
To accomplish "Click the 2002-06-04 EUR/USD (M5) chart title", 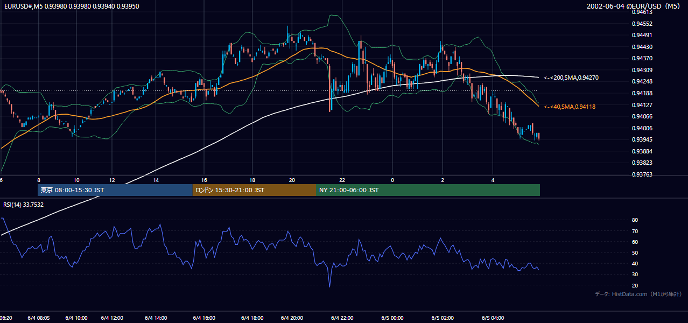I will pos(634,6).
